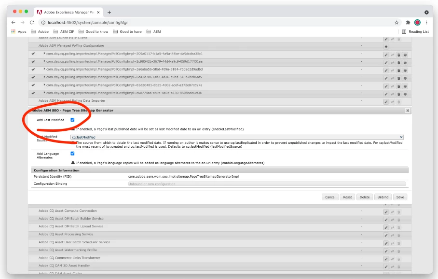The image size is (438, 279).
Task: Open the AEM CIF bookmarks folder
Action: [63, 31]
